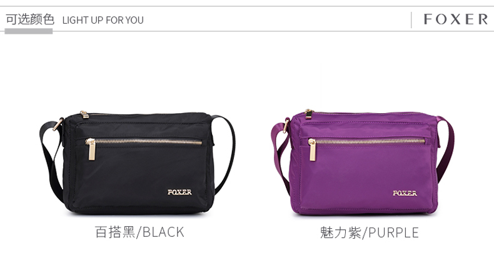Click the top zipper pull on purple bag

[309, 114]
